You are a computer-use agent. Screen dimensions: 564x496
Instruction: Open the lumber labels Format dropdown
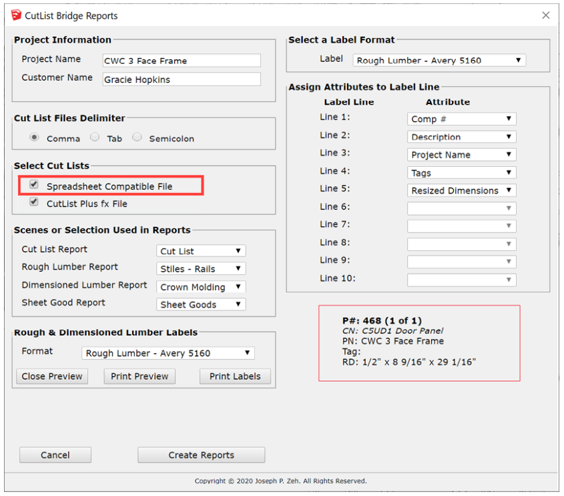click(168, 353)
